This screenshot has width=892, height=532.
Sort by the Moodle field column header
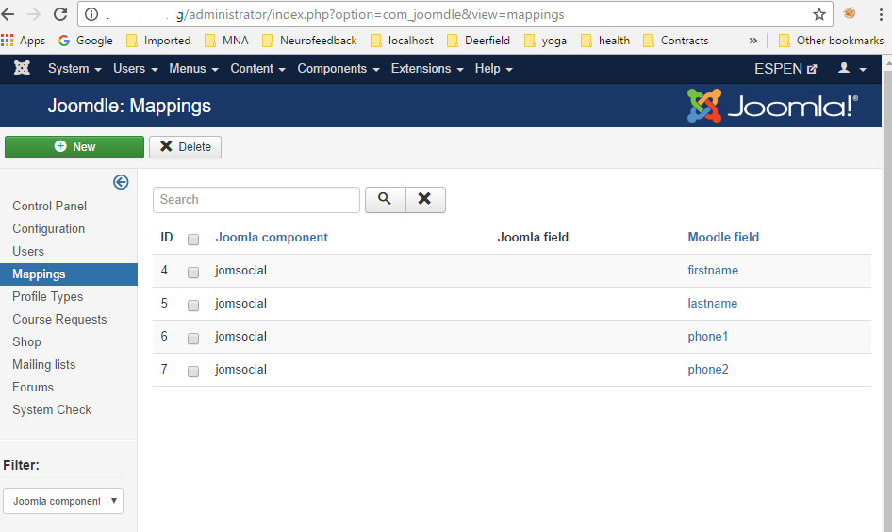723,237
